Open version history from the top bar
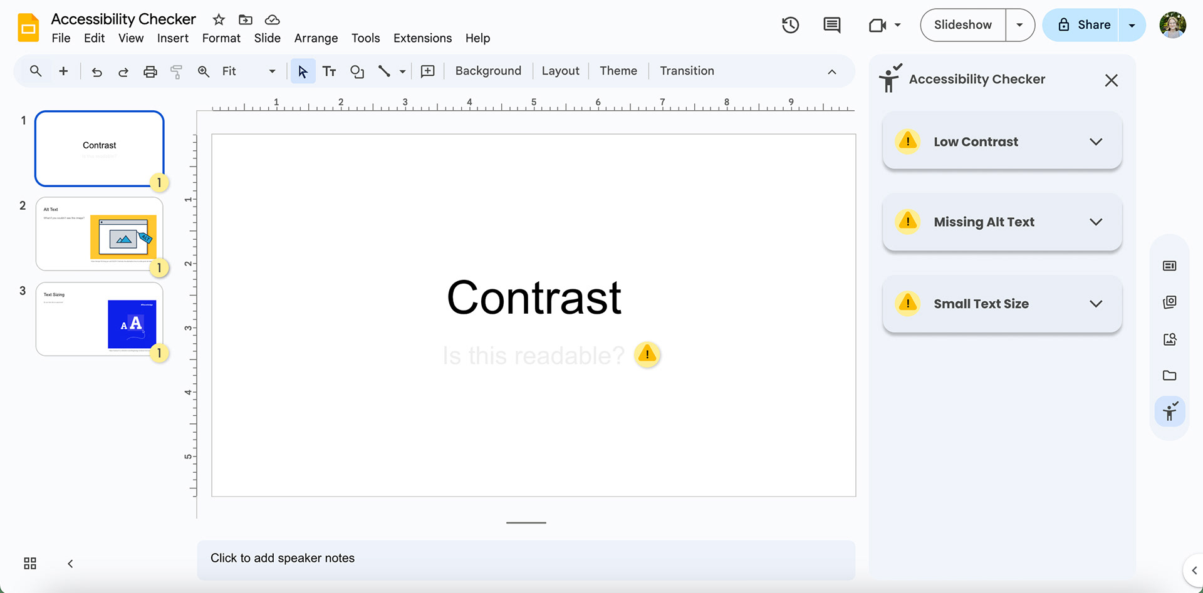1203x593 pixels. pyautogui.click(x=790, y=25)
